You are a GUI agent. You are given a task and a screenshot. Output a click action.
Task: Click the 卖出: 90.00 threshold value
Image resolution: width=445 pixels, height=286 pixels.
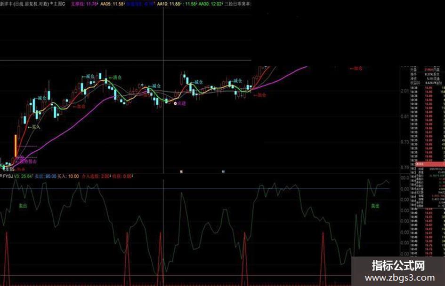click(x=46, y=176)
